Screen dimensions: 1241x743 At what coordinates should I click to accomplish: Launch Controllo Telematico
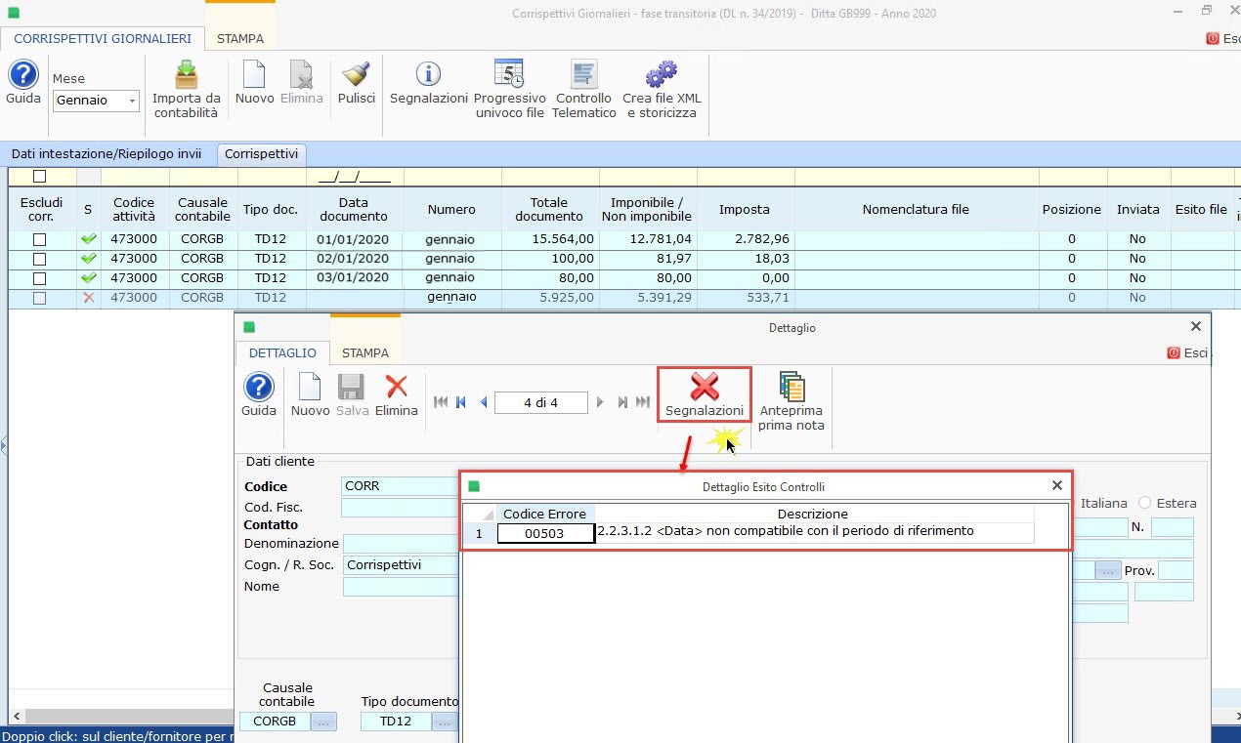coord(584,90)
